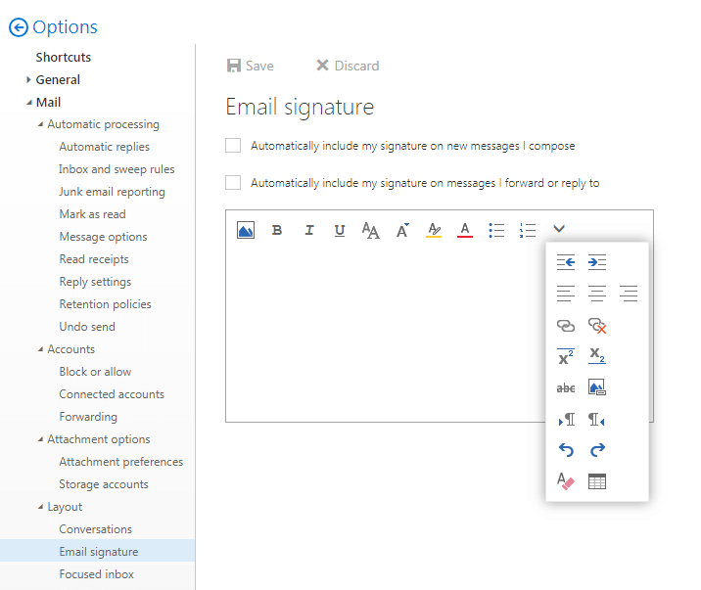Image resolution: width=701 pixels, height=590 pixels.
Task: Collapse the Accounts group
Action: (40, 349)
